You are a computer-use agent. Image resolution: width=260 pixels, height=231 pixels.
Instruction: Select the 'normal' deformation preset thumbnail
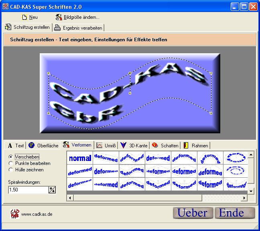tap(80, 158)
